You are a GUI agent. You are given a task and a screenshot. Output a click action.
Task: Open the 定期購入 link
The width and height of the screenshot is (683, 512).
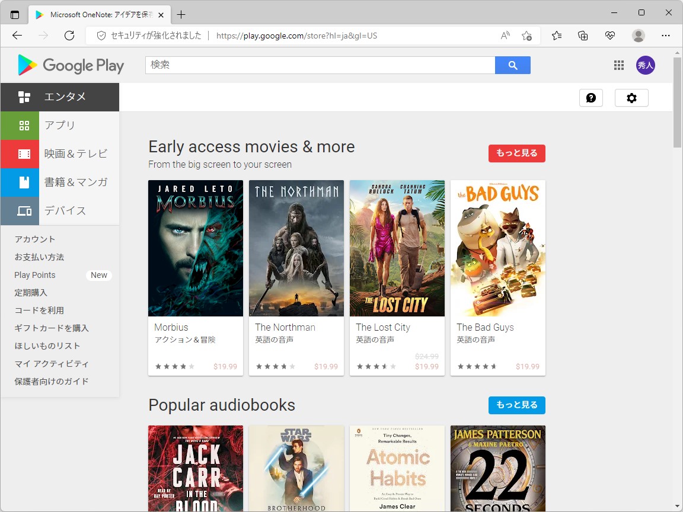tap(31, 293)
